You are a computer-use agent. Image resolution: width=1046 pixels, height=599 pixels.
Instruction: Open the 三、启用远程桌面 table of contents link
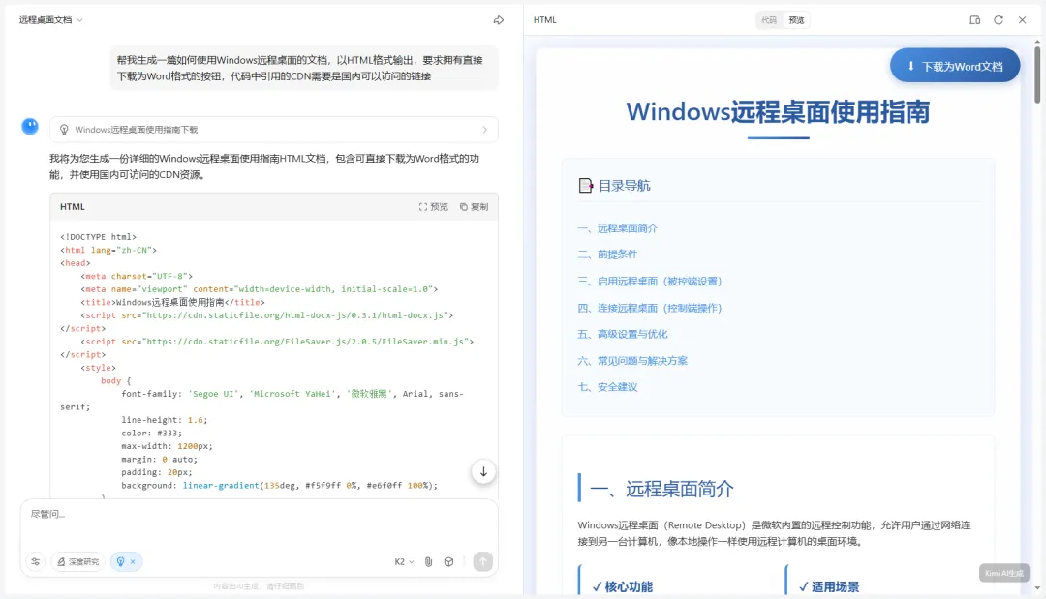point(649,282)
